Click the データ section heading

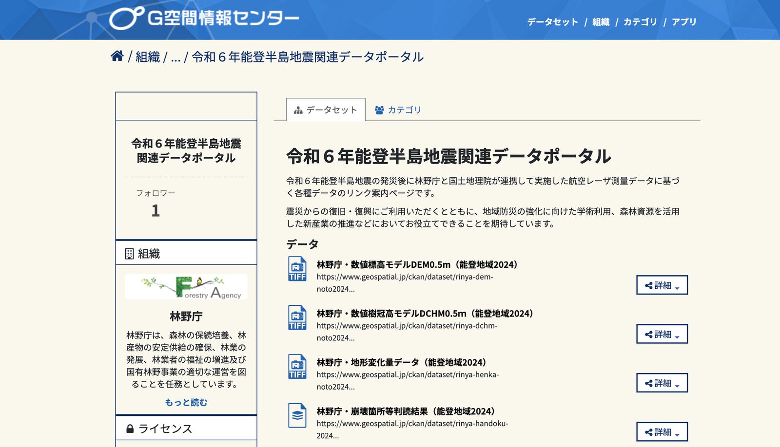(x=302, y=244)
